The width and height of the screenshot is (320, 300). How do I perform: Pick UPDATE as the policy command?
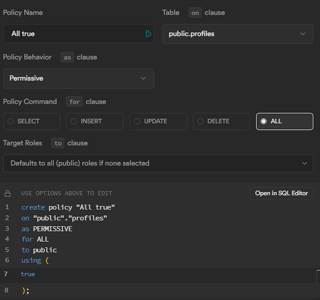point(158,121)
